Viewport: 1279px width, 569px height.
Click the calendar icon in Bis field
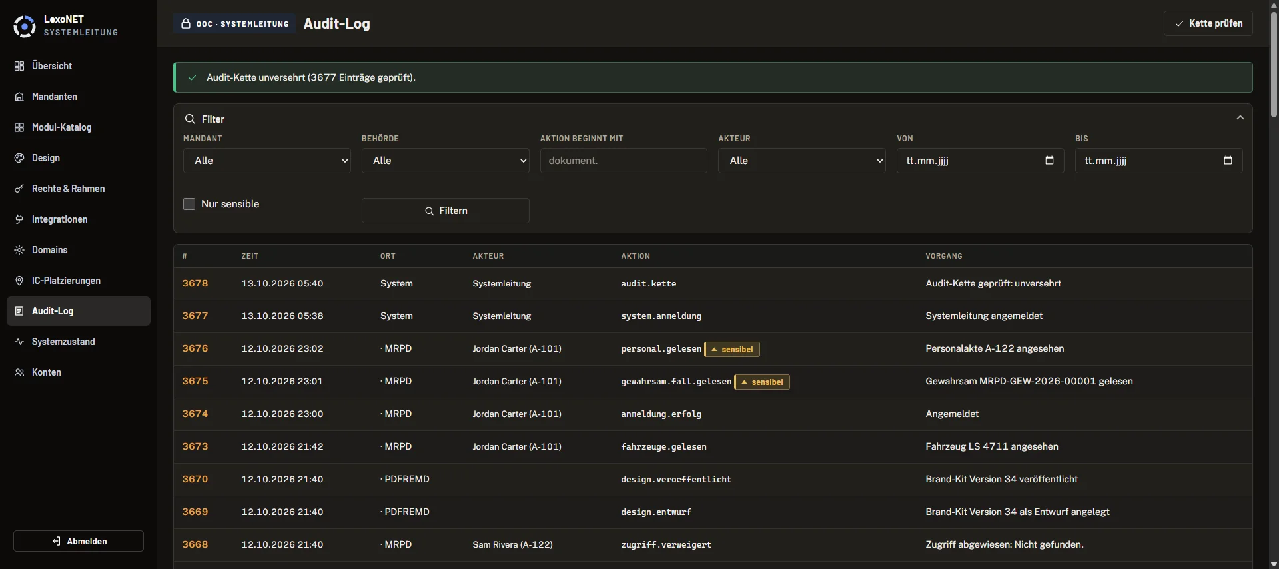(x=1228, y=161)
